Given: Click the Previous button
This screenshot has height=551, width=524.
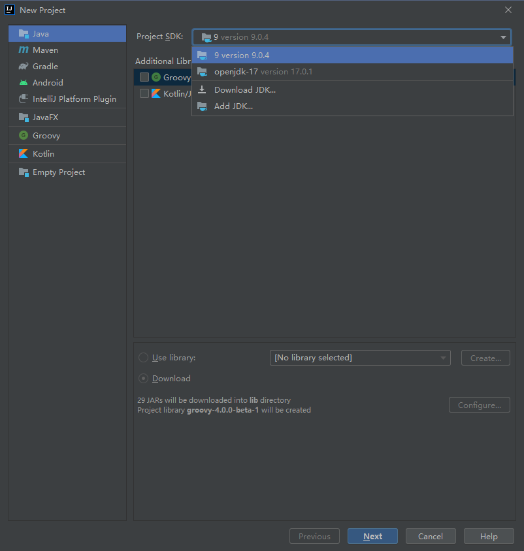Looking at the screenshot, I should click(x=314, y=536).
